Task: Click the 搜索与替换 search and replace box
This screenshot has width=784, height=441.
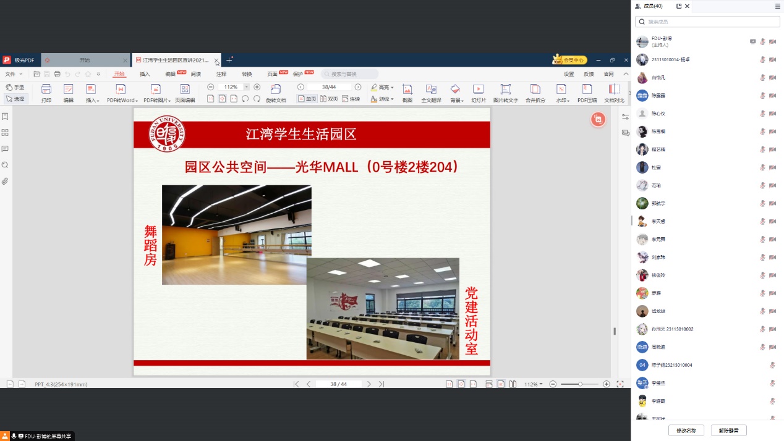Action: pos(349,74)
